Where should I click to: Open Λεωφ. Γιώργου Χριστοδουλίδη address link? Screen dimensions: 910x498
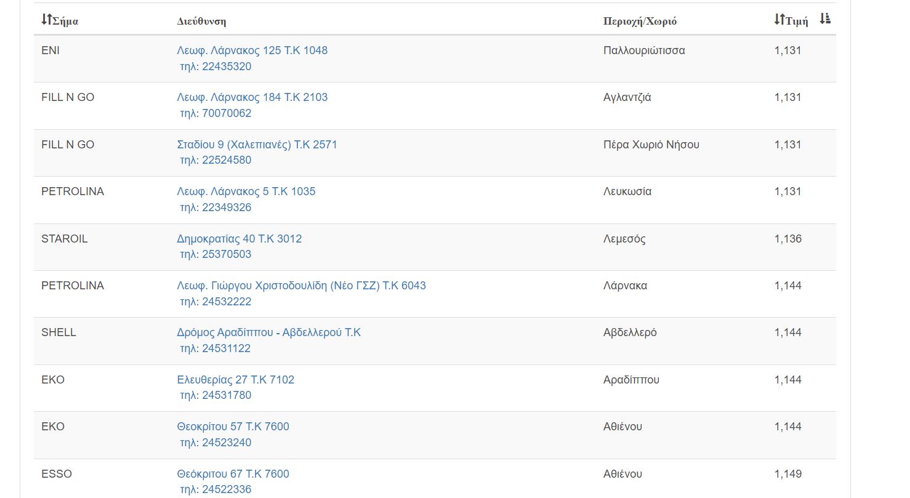pos(301,286)
